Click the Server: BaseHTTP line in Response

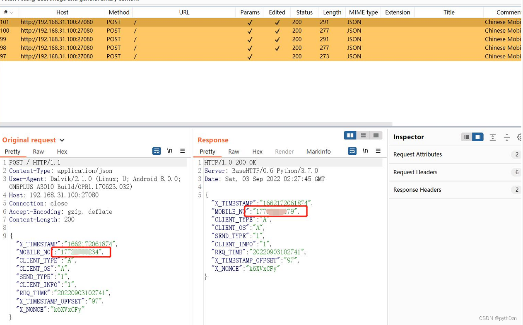(x=261, y=171)
